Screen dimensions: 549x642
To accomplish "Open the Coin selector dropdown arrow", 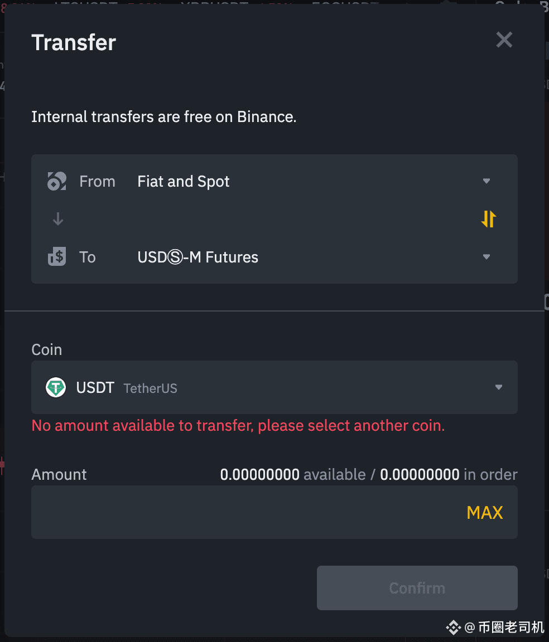I will point(499,387).
